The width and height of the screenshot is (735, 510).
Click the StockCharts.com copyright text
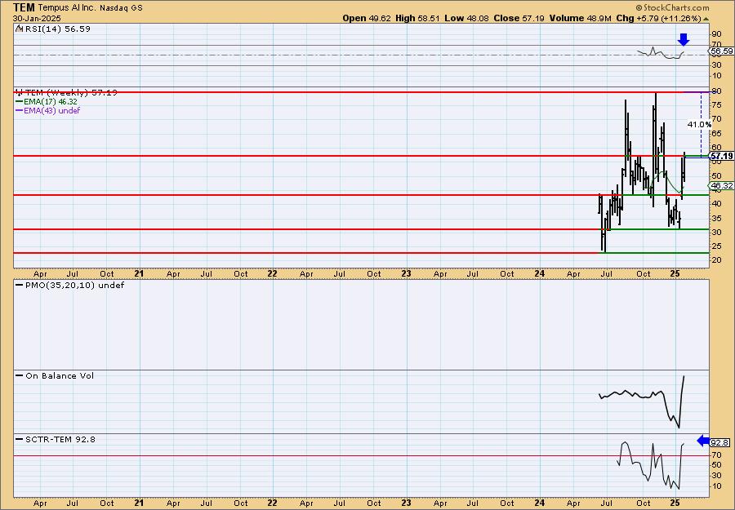click(x=672, y=8)
